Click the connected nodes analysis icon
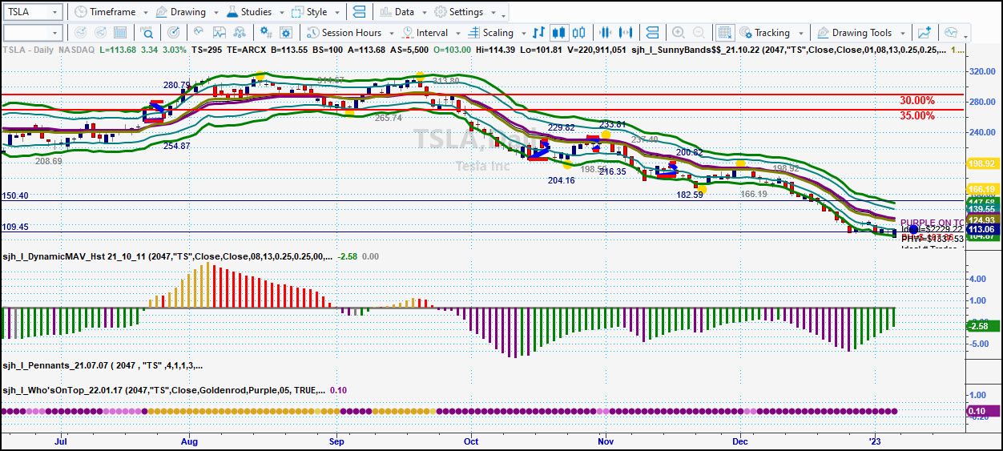Screen dimensions: 1003x451 [240, 33]
